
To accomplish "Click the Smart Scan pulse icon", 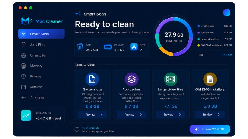I will 23,34.
